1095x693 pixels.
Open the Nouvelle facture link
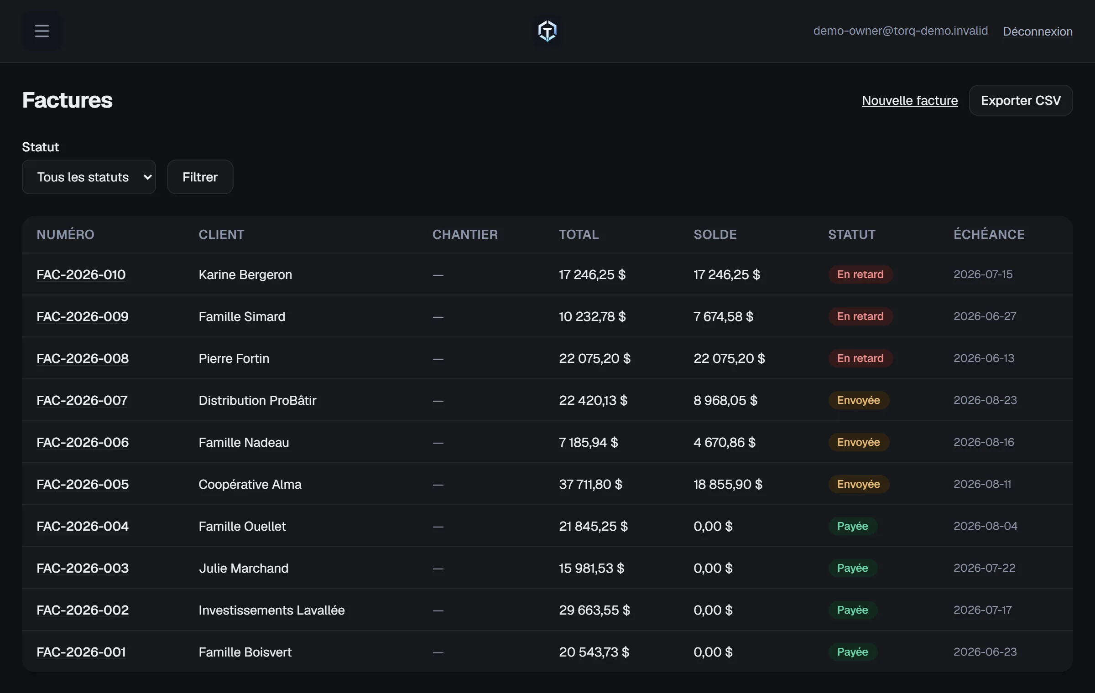pos(909,100)
